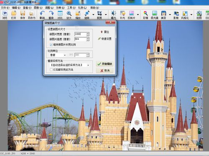Viewport: 209px width, 156px height.
Task: Open the 重新采样方法 dropdown list
Action: (x=69, y=65)
